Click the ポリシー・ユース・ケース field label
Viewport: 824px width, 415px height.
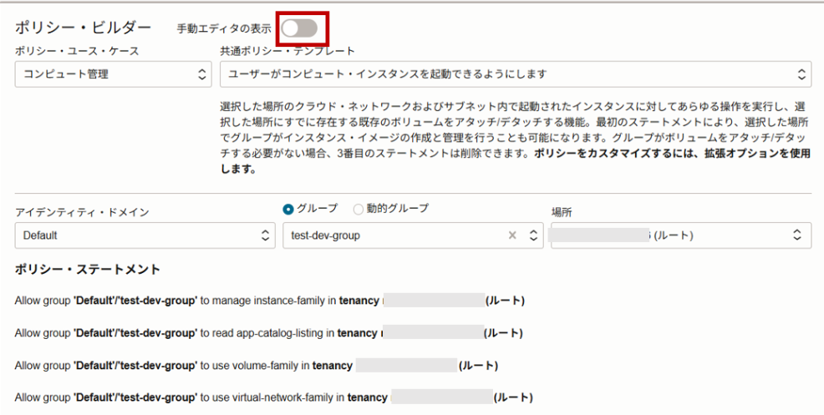pos(77,51)
